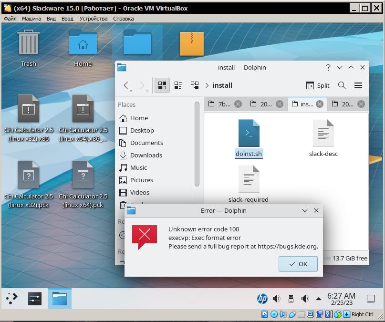
Task: Open the Справка menu in VirtualBox
Action: point(123,19)
